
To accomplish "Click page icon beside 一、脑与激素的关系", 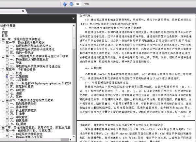I will [x=7, y=103].
